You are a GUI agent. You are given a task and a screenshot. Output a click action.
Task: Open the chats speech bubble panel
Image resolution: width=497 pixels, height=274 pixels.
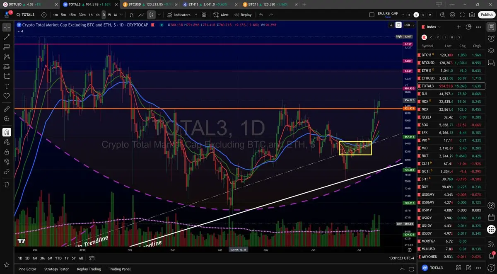(x=491, y=63)
